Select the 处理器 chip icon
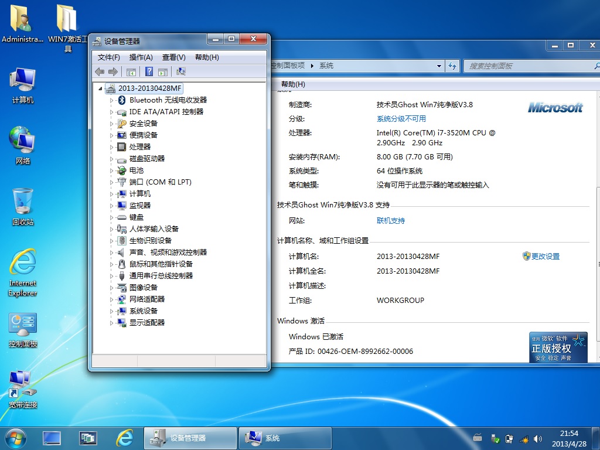600x450 pixels. coord(122,146)
